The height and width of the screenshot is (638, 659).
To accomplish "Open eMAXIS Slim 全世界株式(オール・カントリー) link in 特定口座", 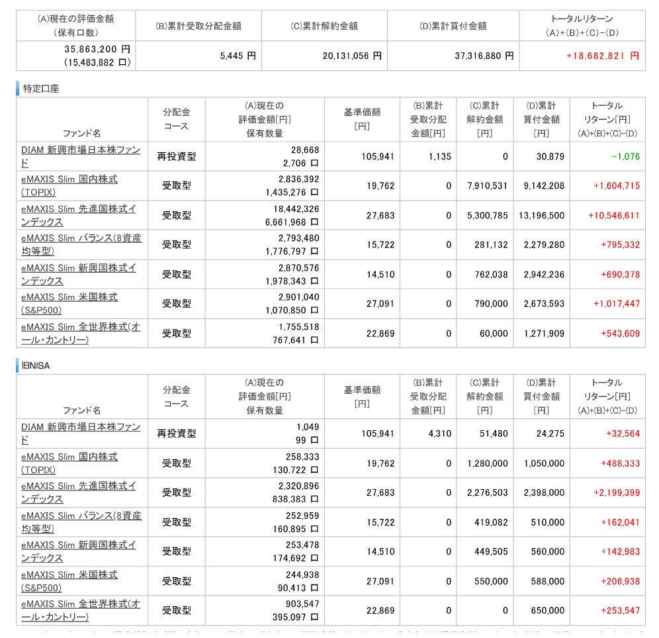I will [x=81, y=334].
